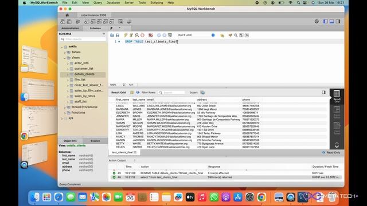Toggle the bottom output panel
367x206 pixels.
pos(332,21)
